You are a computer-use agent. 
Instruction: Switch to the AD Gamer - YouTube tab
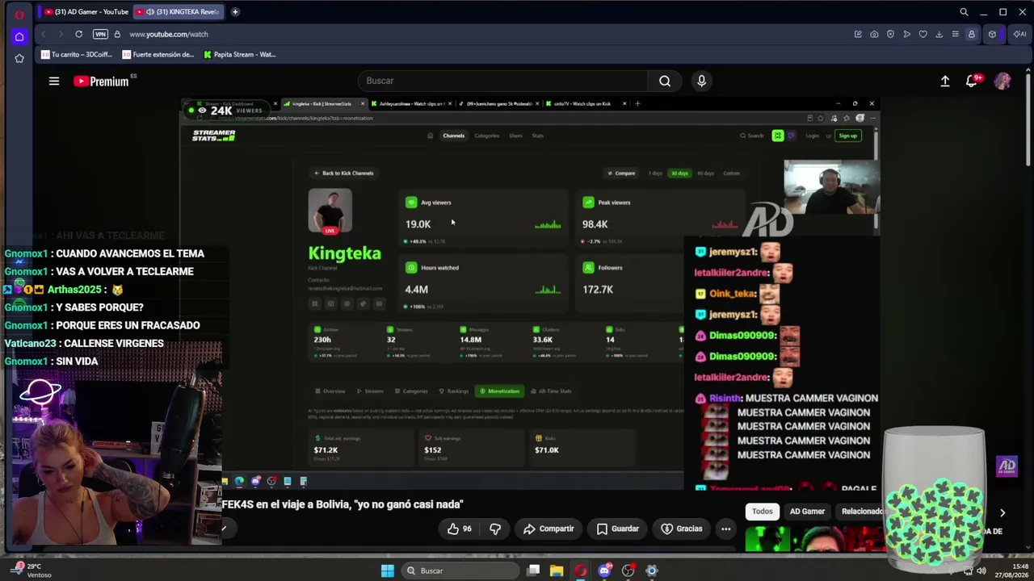coord(86,12)
